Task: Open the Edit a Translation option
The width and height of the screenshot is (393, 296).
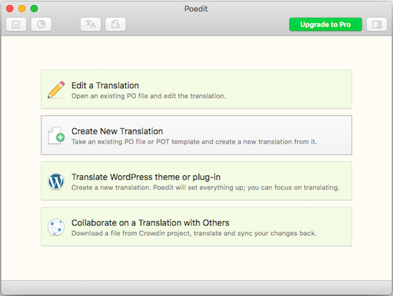Action: pos(196,89)
